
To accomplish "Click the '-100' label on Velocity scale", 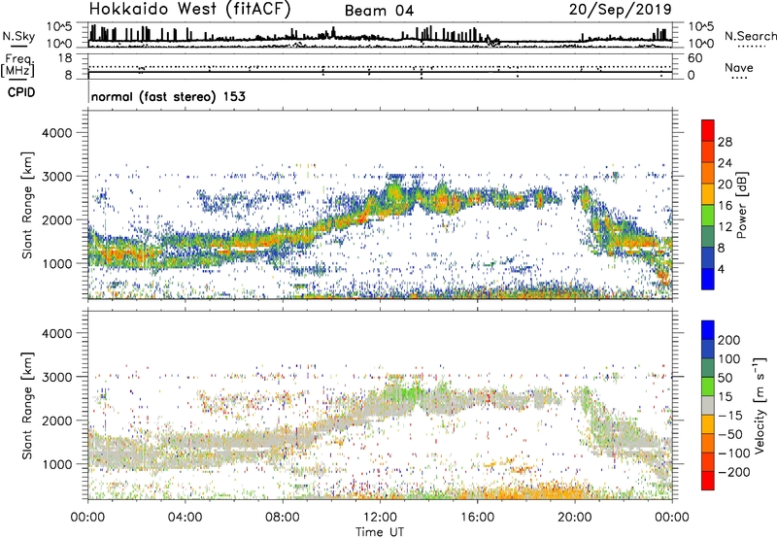I will tap(734, 454).
